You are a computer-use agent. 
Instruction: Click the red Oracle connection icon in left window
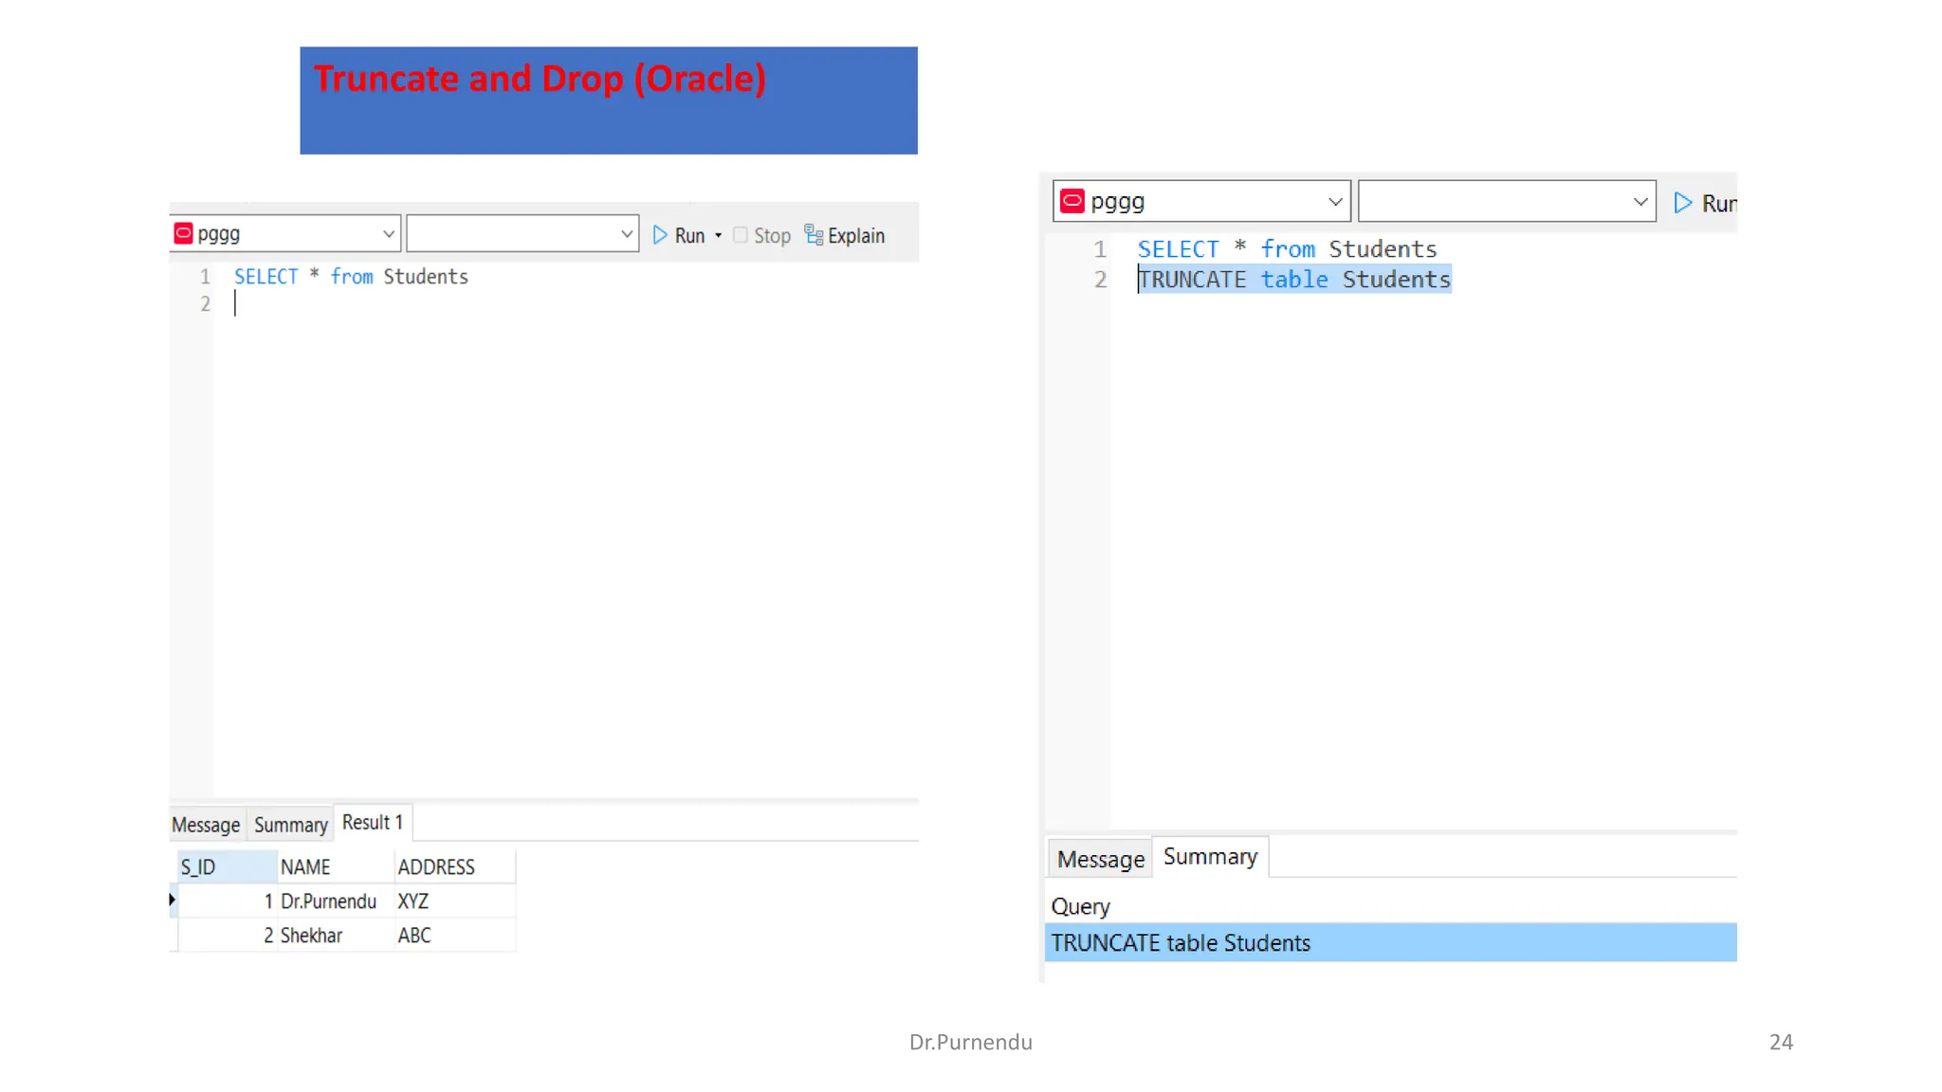click(184, 233)
